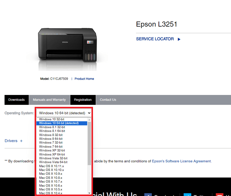
Task: Select Windows 10 64-bit (detected) option
Action: click(62, 123)
